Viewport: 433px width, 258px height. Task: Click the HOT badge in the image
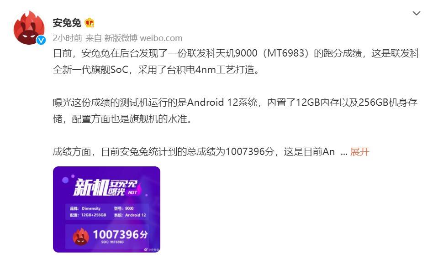coord(132,192)
